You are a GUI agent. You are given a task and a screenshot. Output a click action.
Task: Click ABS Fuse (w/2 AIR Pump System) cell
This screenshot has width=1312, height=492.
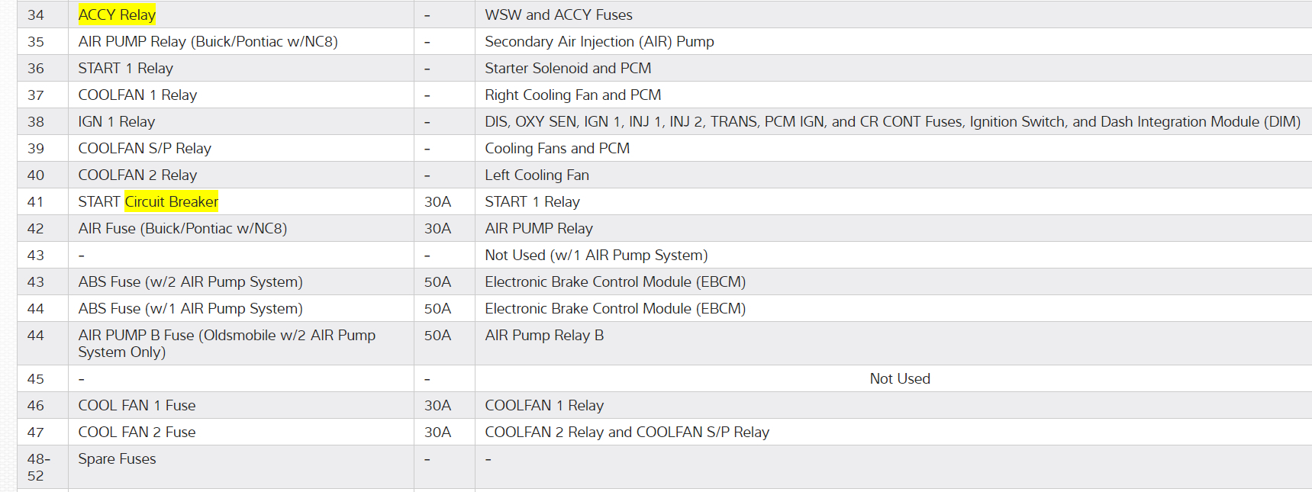point(190,281)
